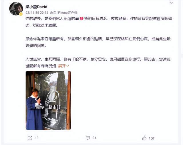Like the post with thumbs-up icon
This screenshot has height=145, width=183.
point(144,138)
